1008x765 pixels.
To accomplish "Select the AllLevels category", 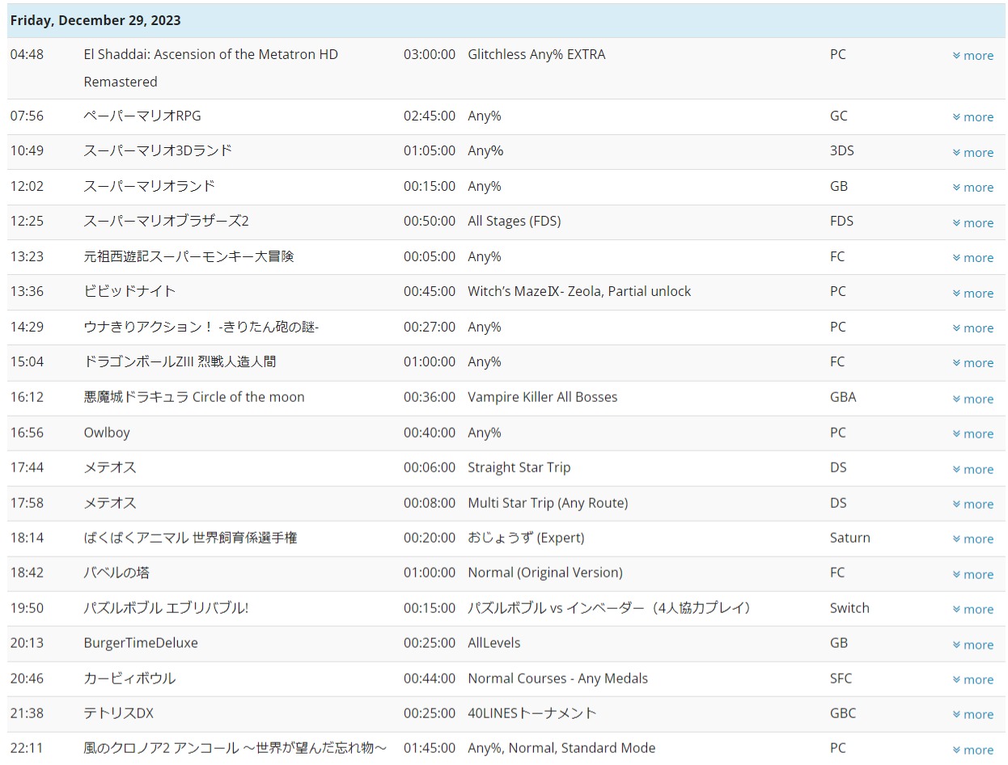I will click(x=494, y=643).
